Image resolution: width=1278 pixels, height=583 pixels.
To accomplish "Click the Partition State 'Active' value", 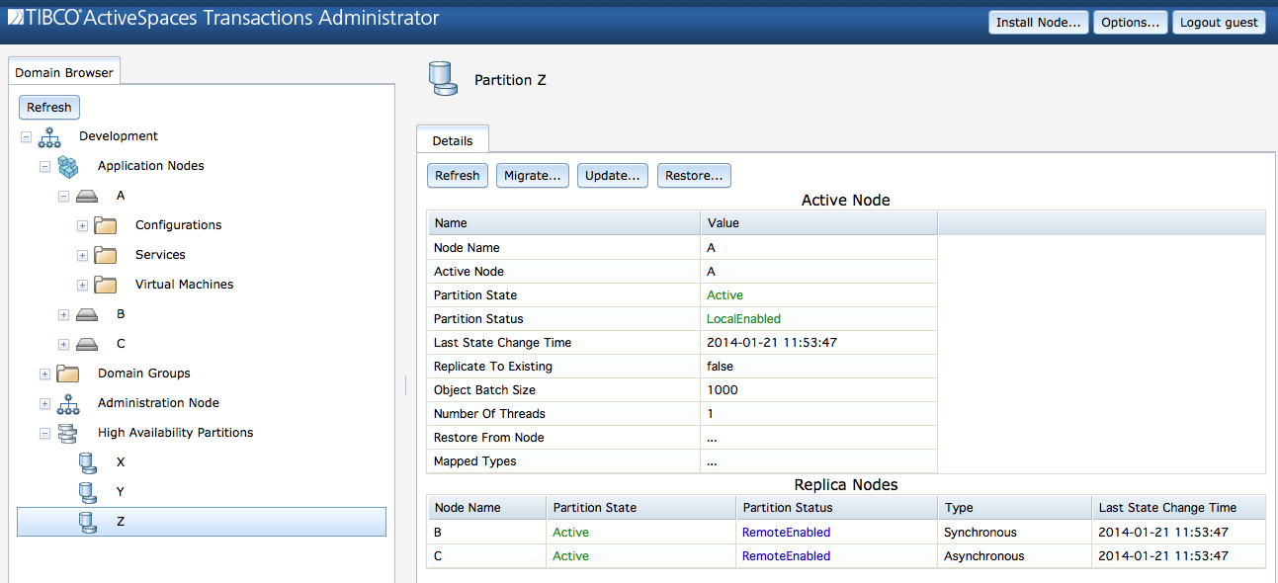I will (724, 295).
